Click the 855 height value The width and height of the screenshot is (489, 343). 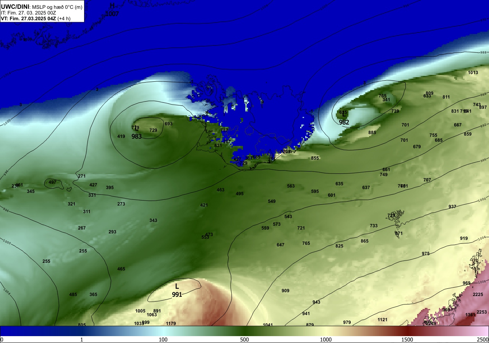[315, 158]
